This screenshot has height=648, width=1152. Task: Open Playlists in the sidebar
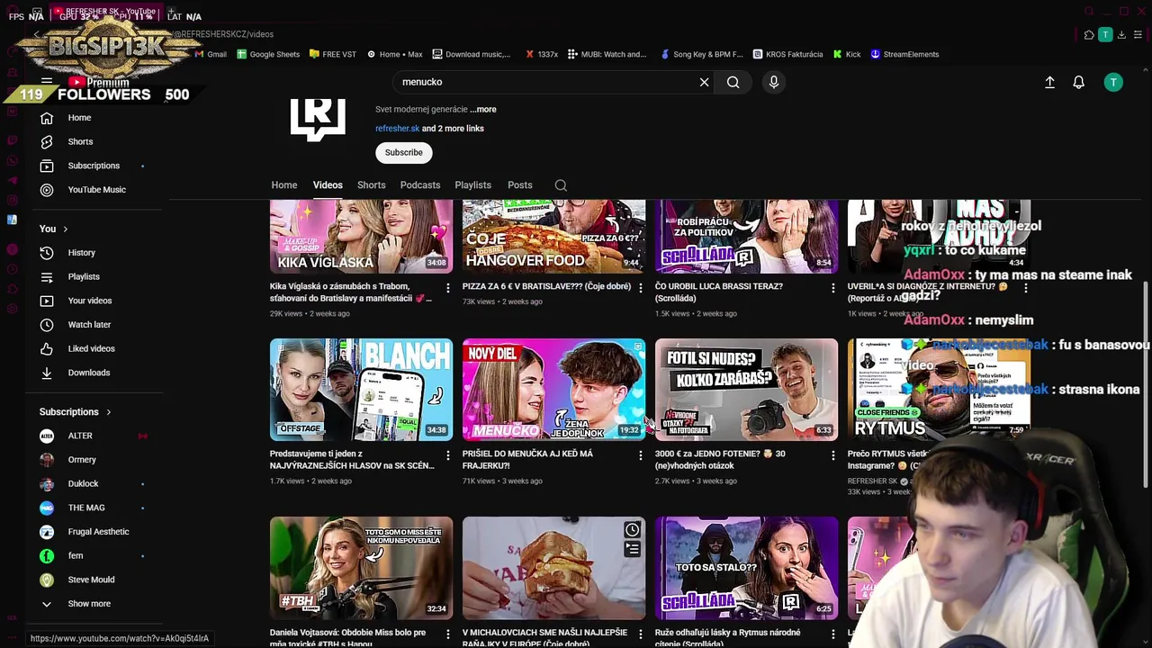click(x=84, y=276)
